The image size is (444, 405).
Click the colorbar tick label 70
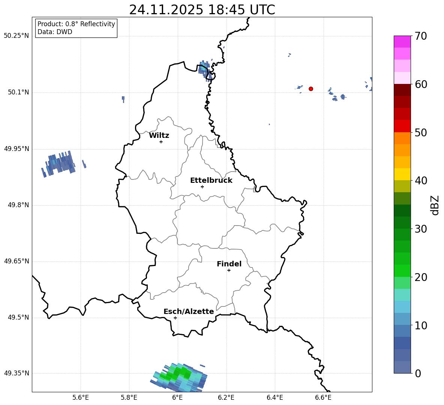(421, 36)
